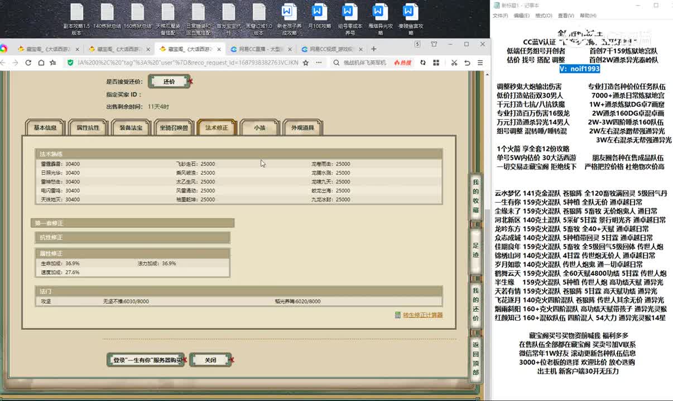Screen dimensions: 673x401
Task: Open desktop file 副本攻略1.5版本
Action: point(76,19)
